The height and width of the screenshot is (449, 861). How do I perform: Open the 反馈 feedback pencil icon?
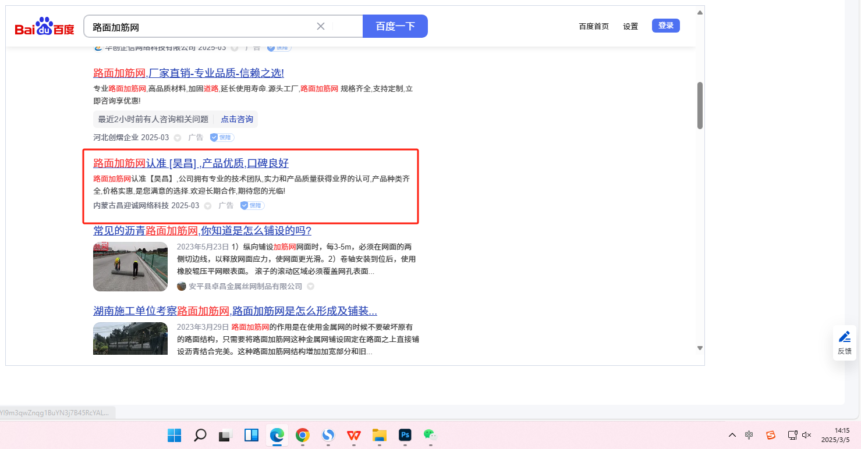844,337
